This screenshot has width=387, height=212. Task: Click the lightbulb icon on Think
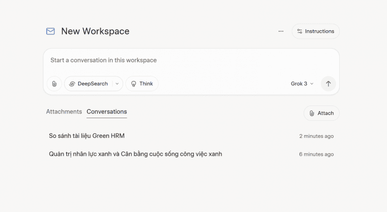134,84
